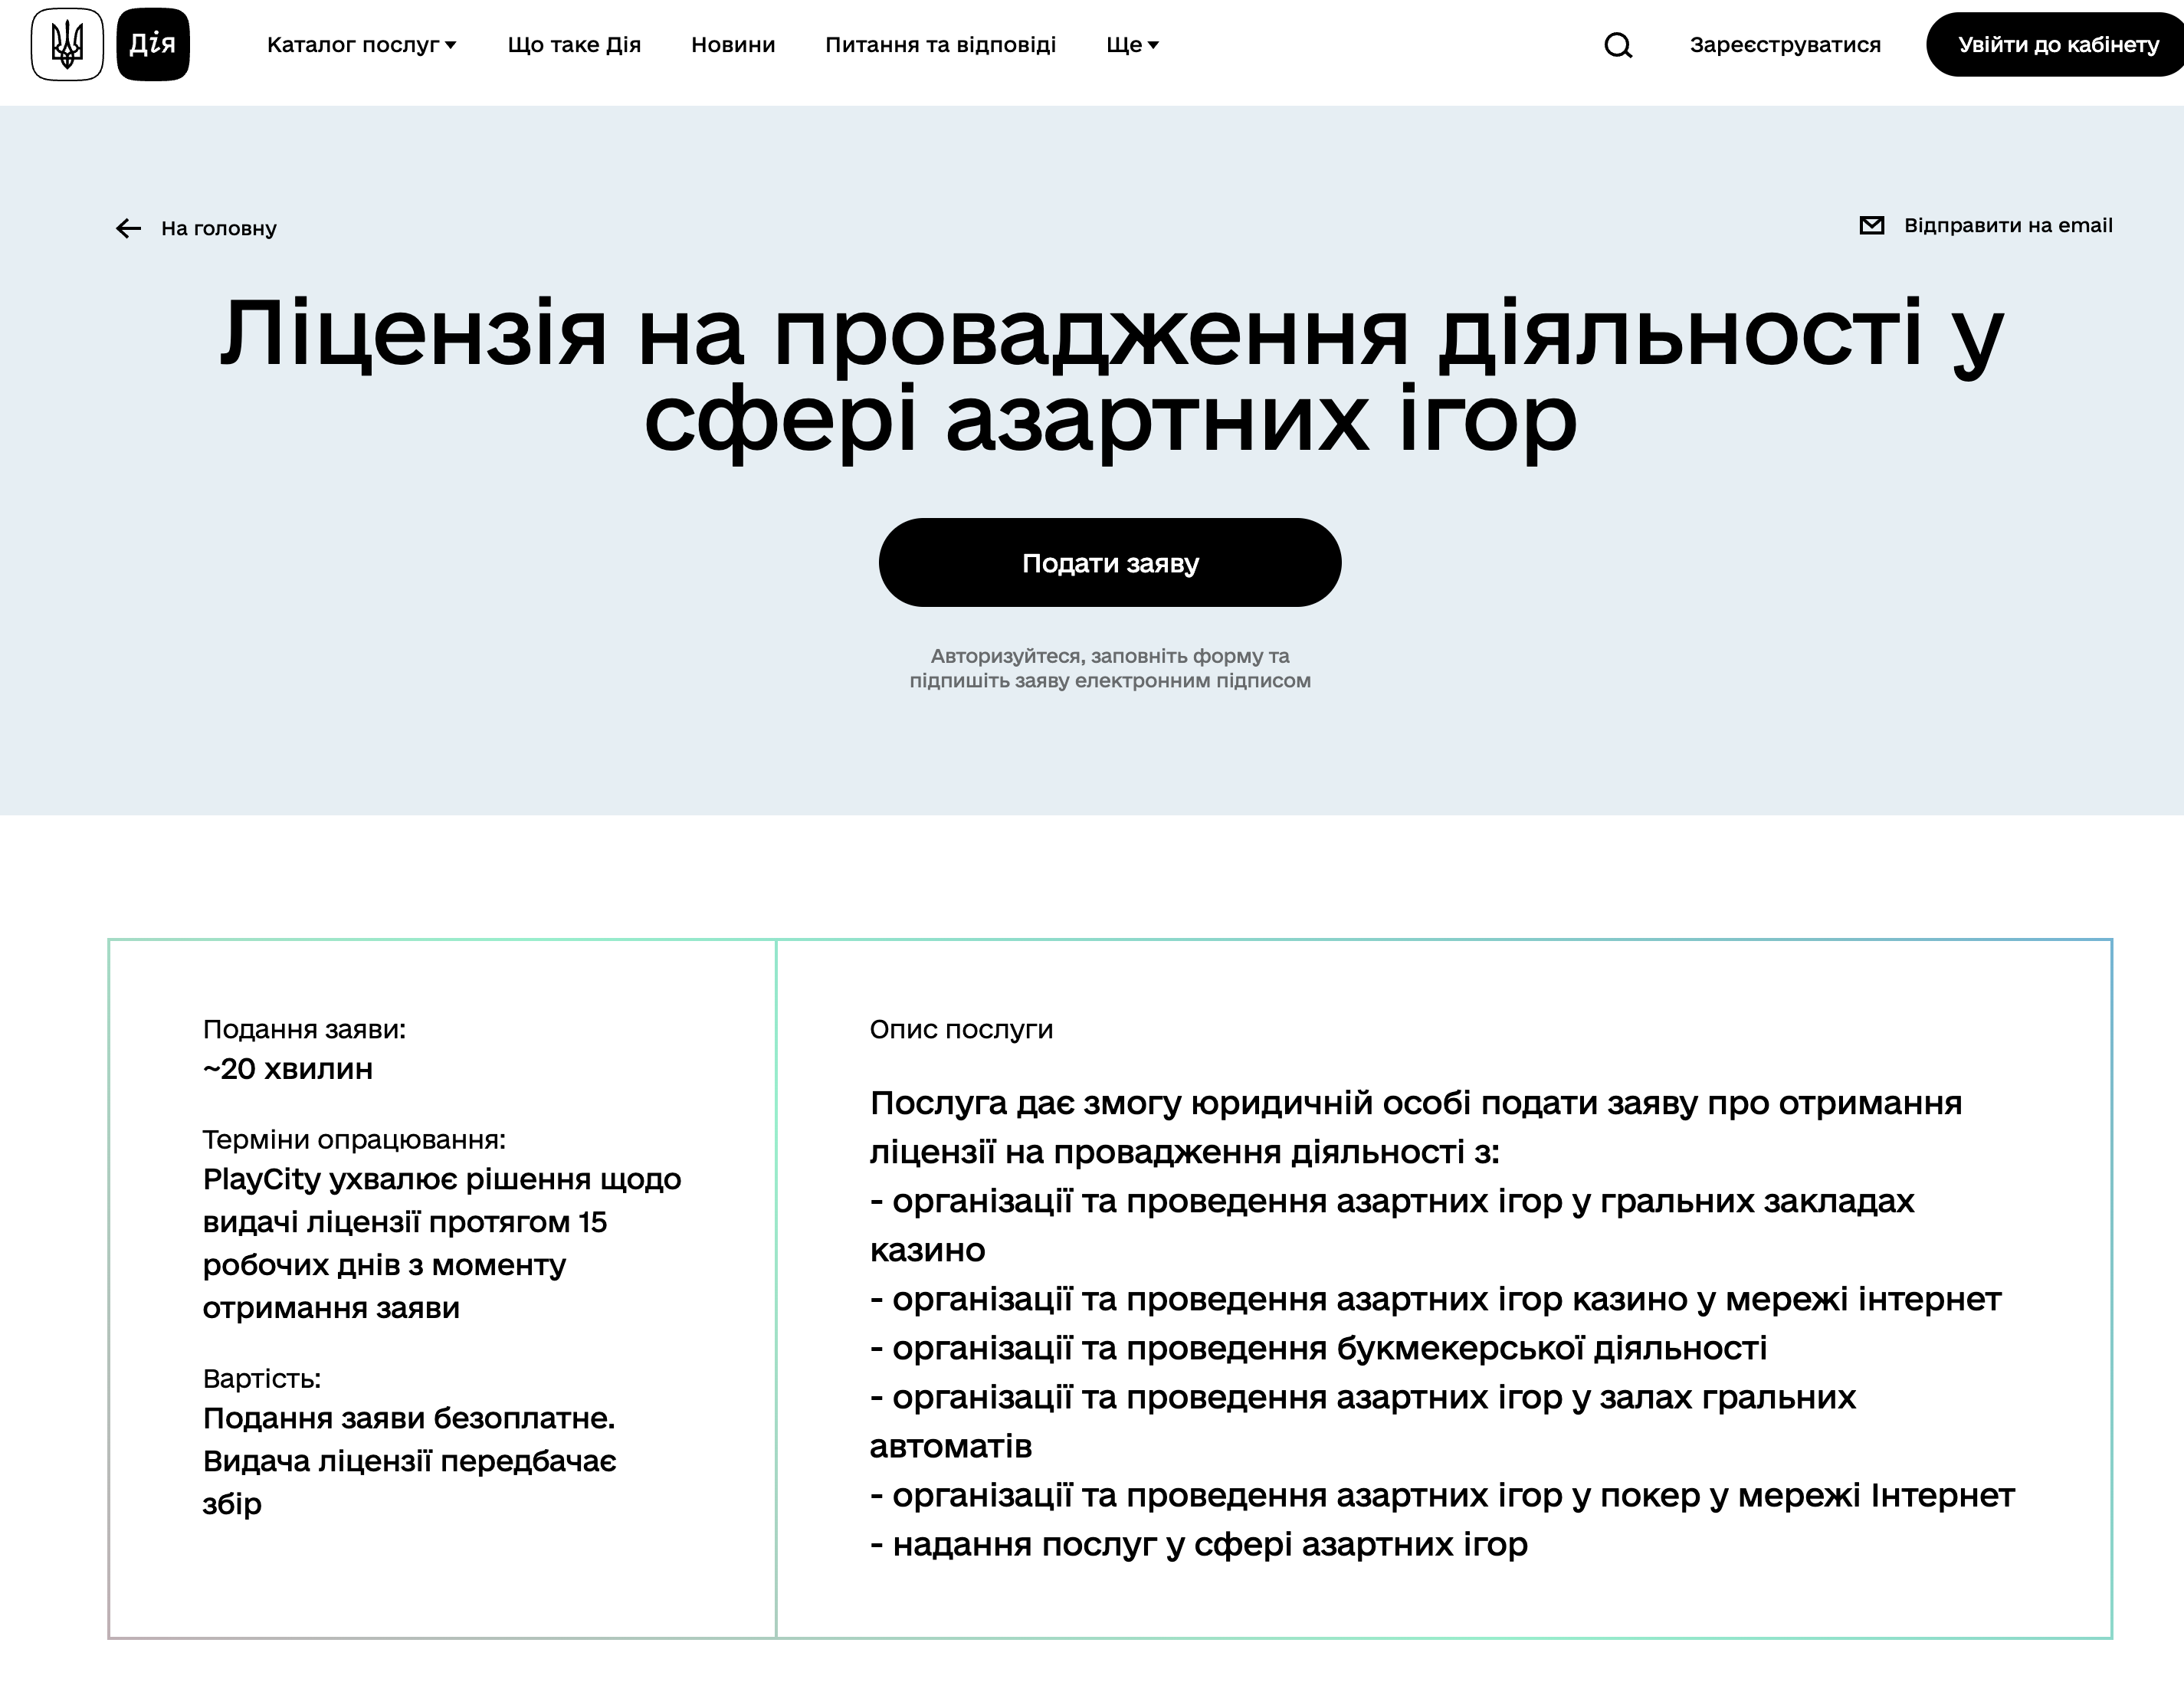The width and height of the screenshot is (2184, 1692).
Task: Click the ~20 хвилин value
Action: click(x=288, y=1068)
